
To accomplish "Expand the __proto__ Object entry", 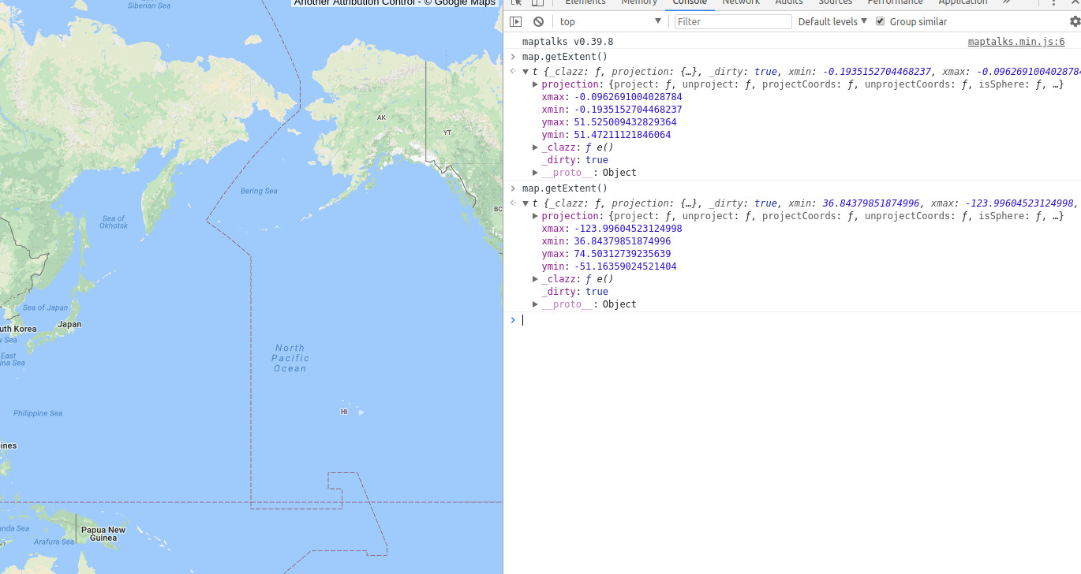I will click(x=535, y=172).
